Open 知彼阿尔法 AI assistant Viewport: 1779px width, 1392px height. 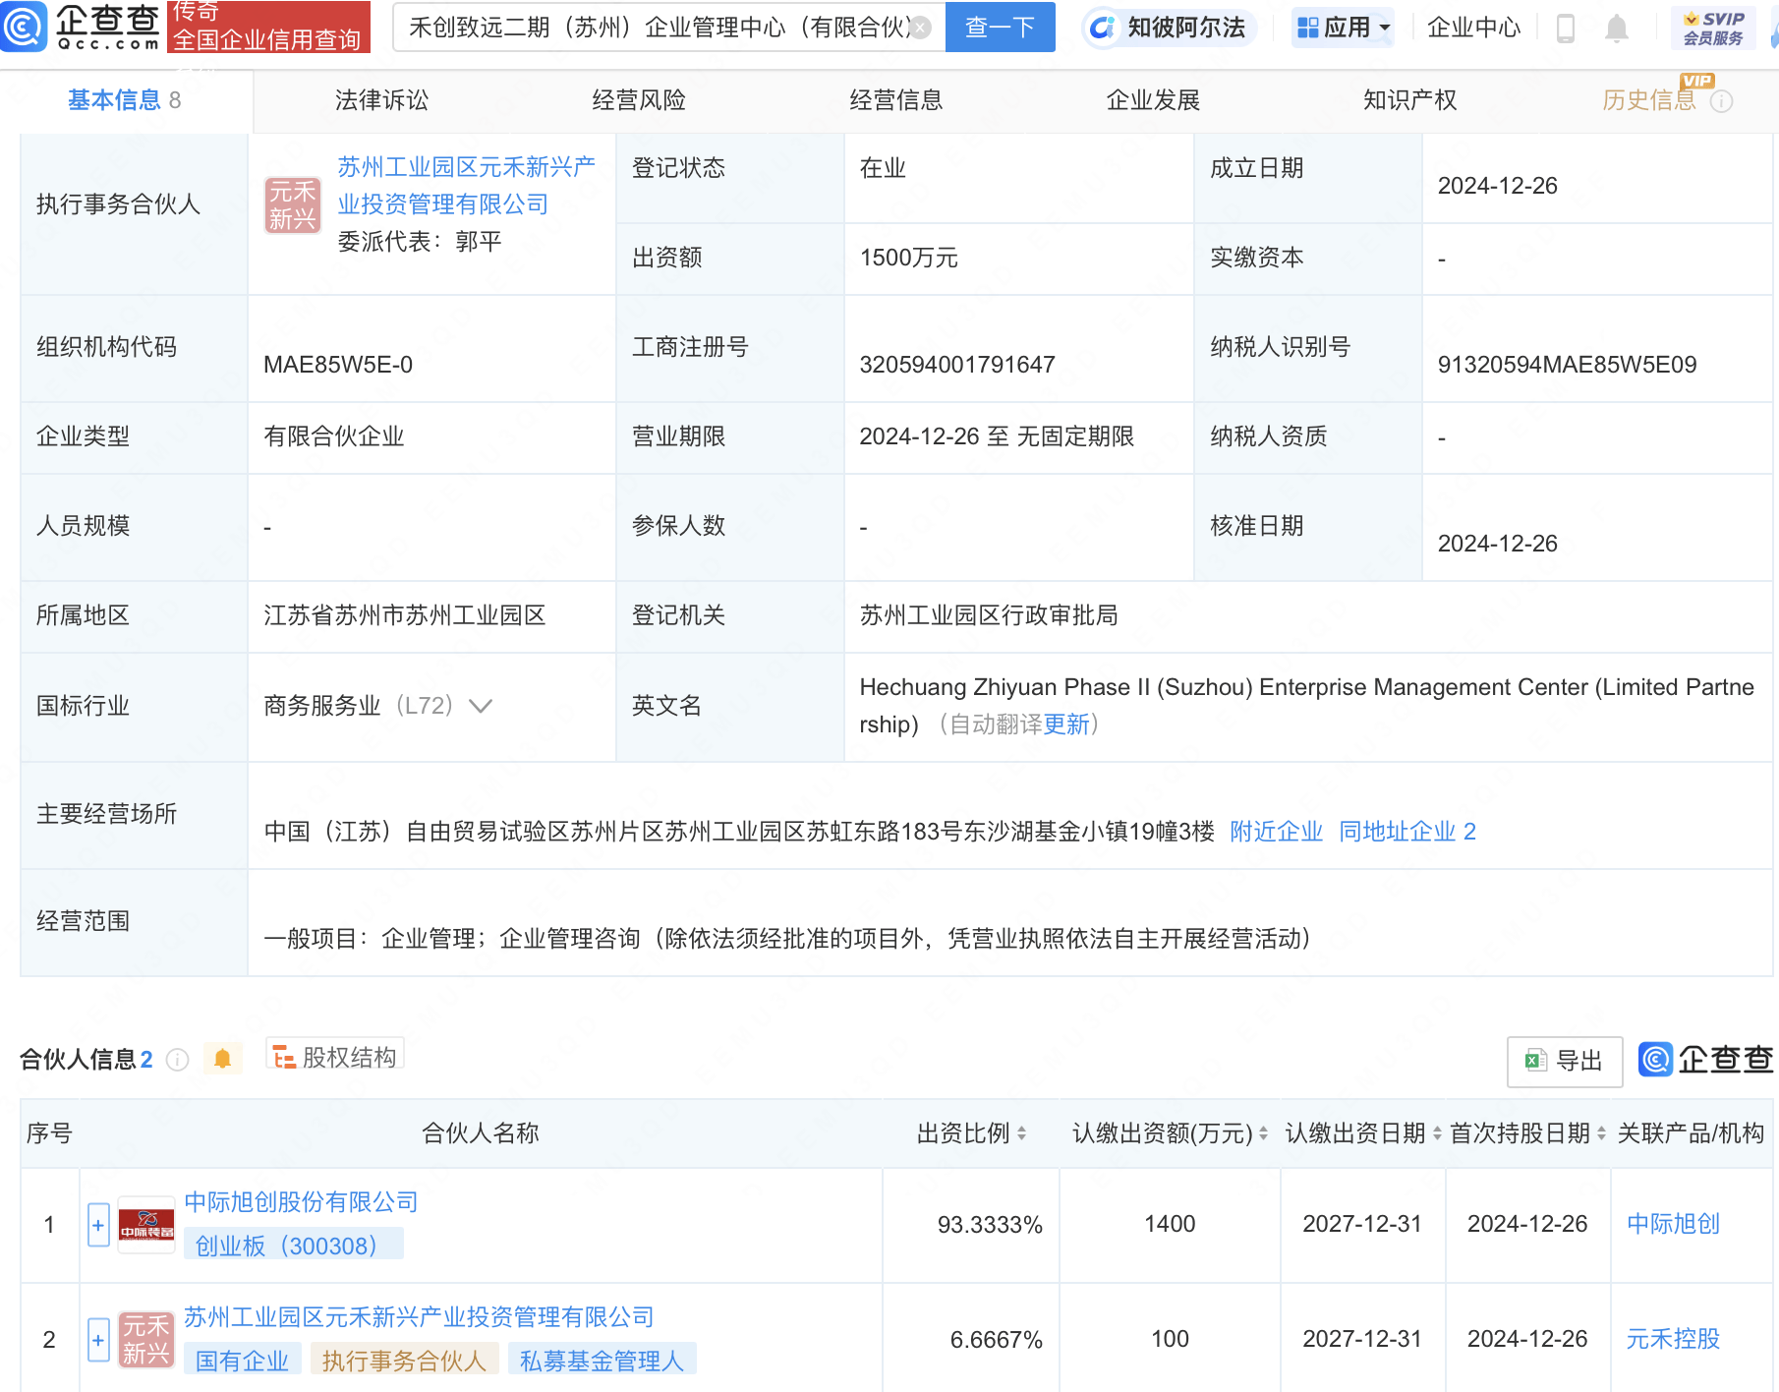point(1168,28)
